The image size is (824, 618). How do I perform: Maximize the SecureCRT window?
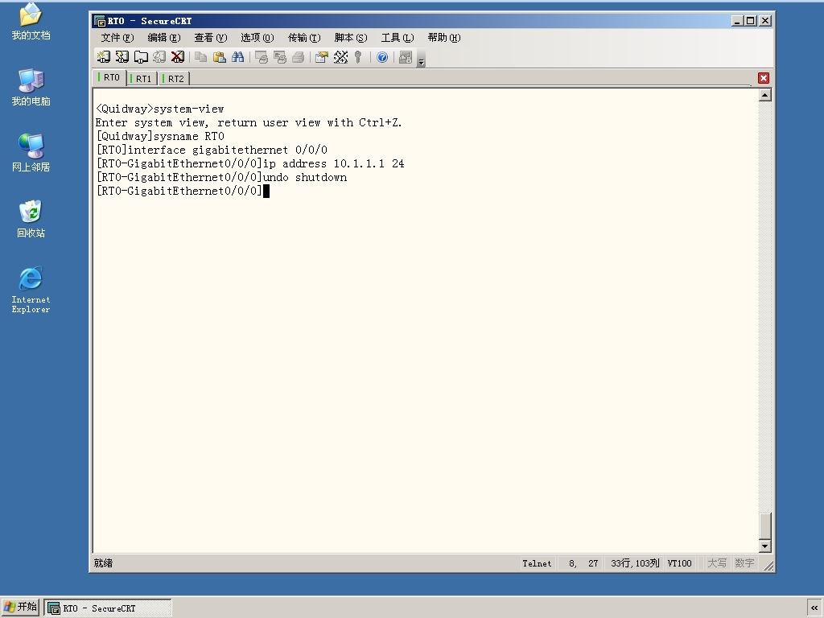751,21
